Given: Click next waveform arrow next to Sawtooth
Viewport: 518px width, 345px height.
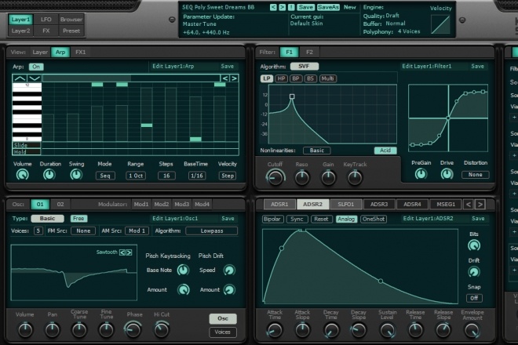Looking at the screenshot, I should [x=129, y=252].
